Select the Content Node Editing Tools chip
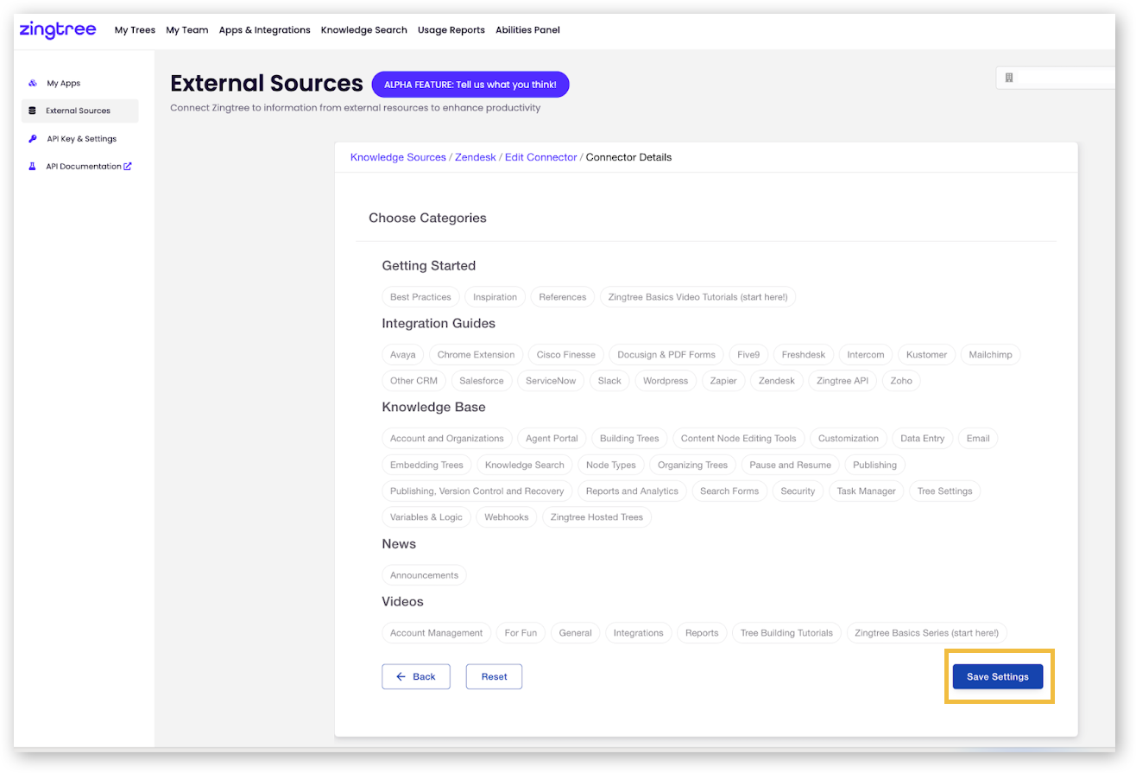This screenshot has height=773, width=1136. point(739,439)
